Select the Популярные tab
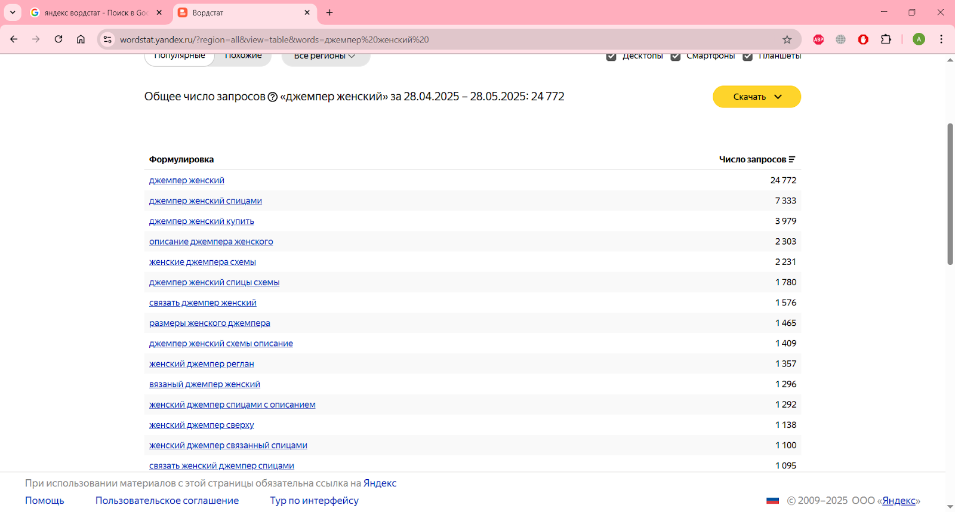This screenshot has width=955, height=512. point(180,57)
